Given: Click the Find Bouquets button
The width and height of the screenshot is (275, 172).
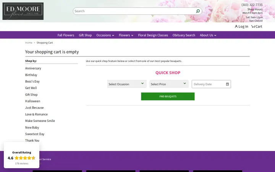Looking at the screenshot, I should click(x=168, y=96).
